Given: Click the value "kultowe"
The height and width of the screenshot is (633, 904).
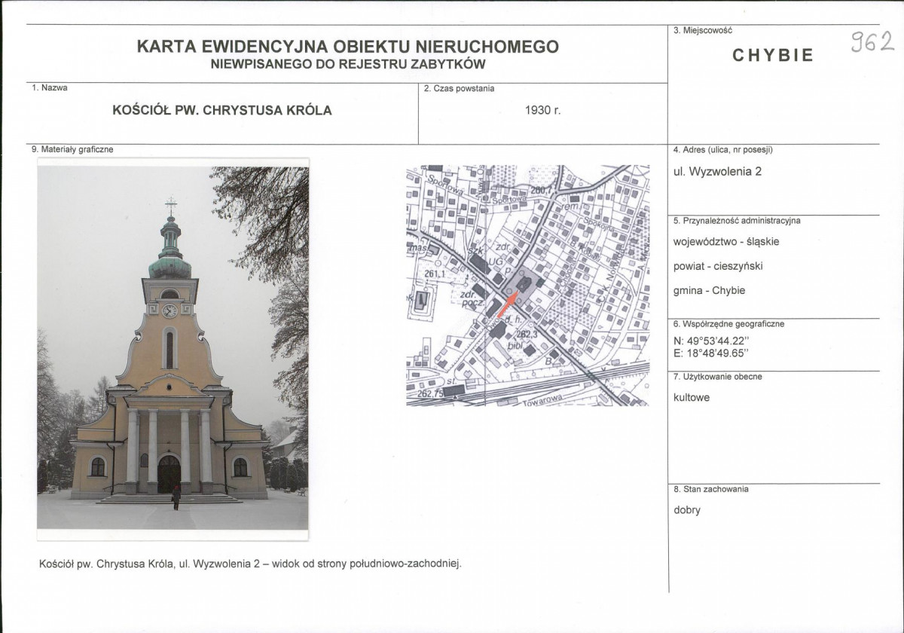Looking at the screenshot, I should coord(692,397).
